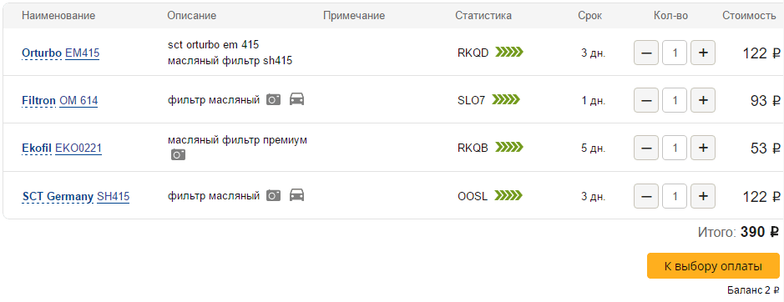784x302 pixels.
Task: Open photo icon under Ekofil premium filter
Action: pyautogui.click(x=178, y=155)
